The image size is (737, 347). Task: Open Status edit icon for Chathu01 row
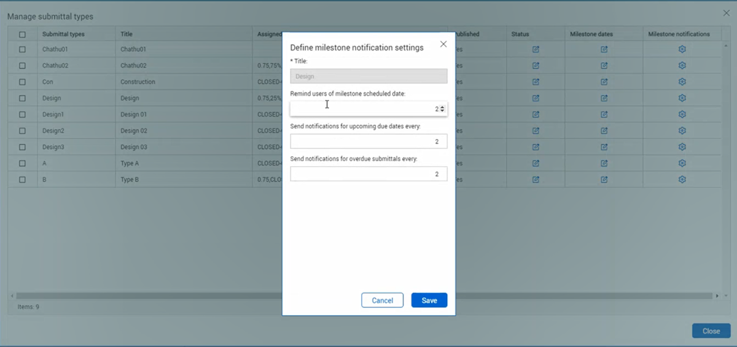tap(536, 49)
